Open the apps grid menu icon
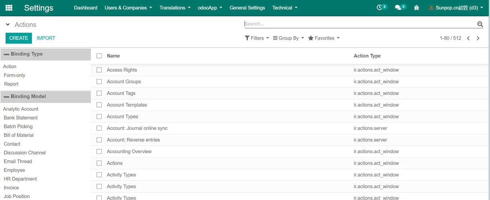Screen dimensions: 490x200 click(x=9, y=8)
